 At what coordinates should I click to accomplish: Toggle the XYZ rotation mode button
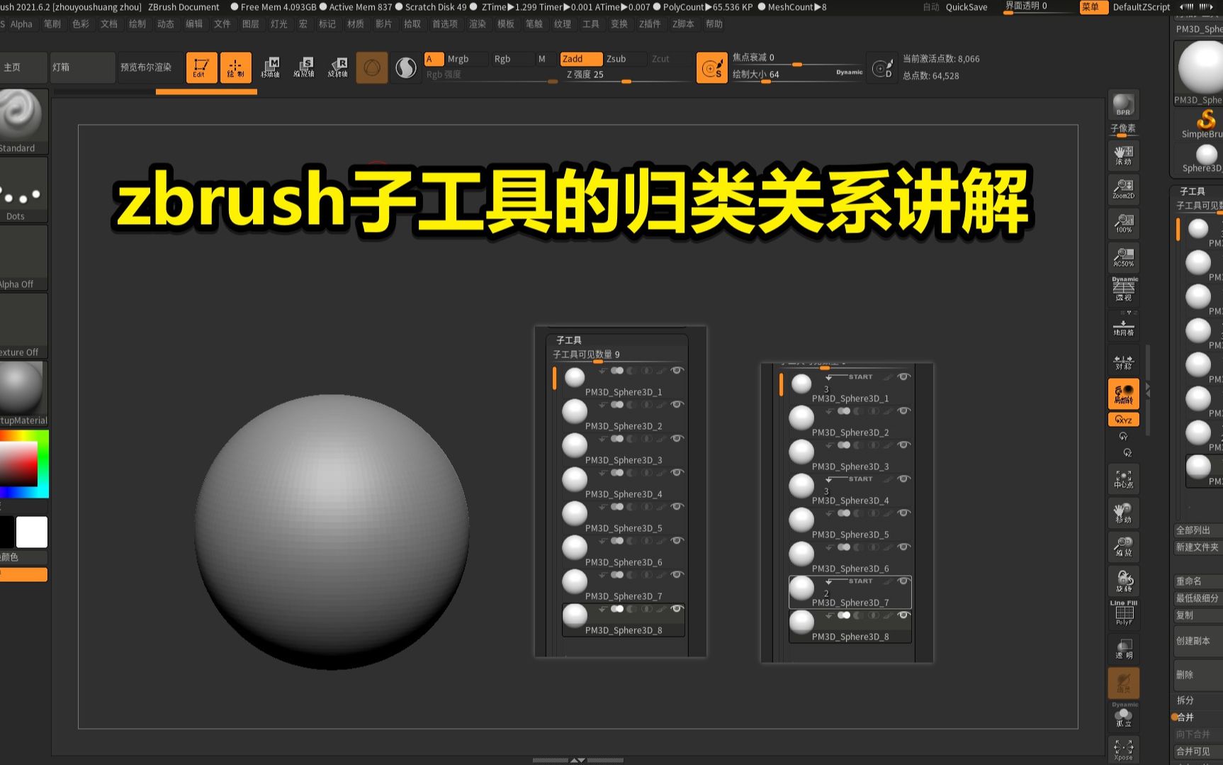pyautogui.click(x=1123, y=420)
